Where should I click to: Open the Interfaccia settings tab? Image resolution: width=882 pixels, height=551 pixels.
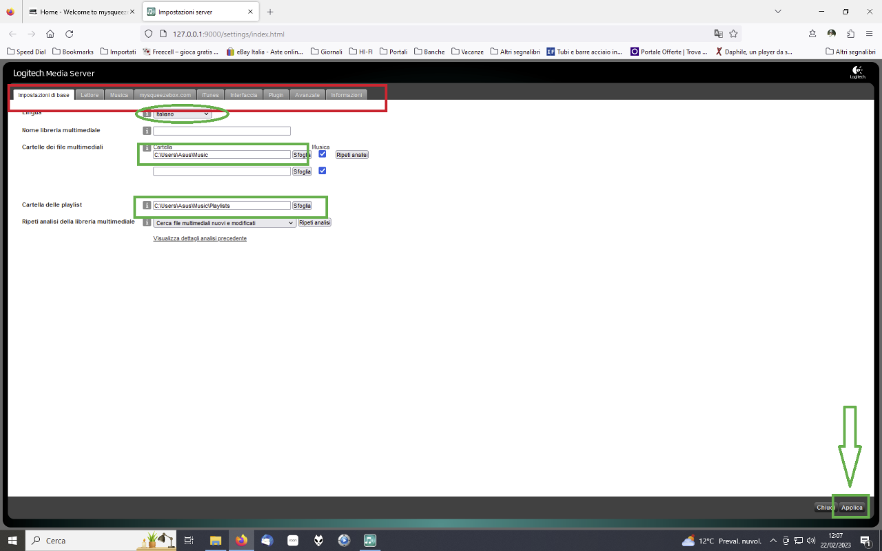click(x=244, y=95)
